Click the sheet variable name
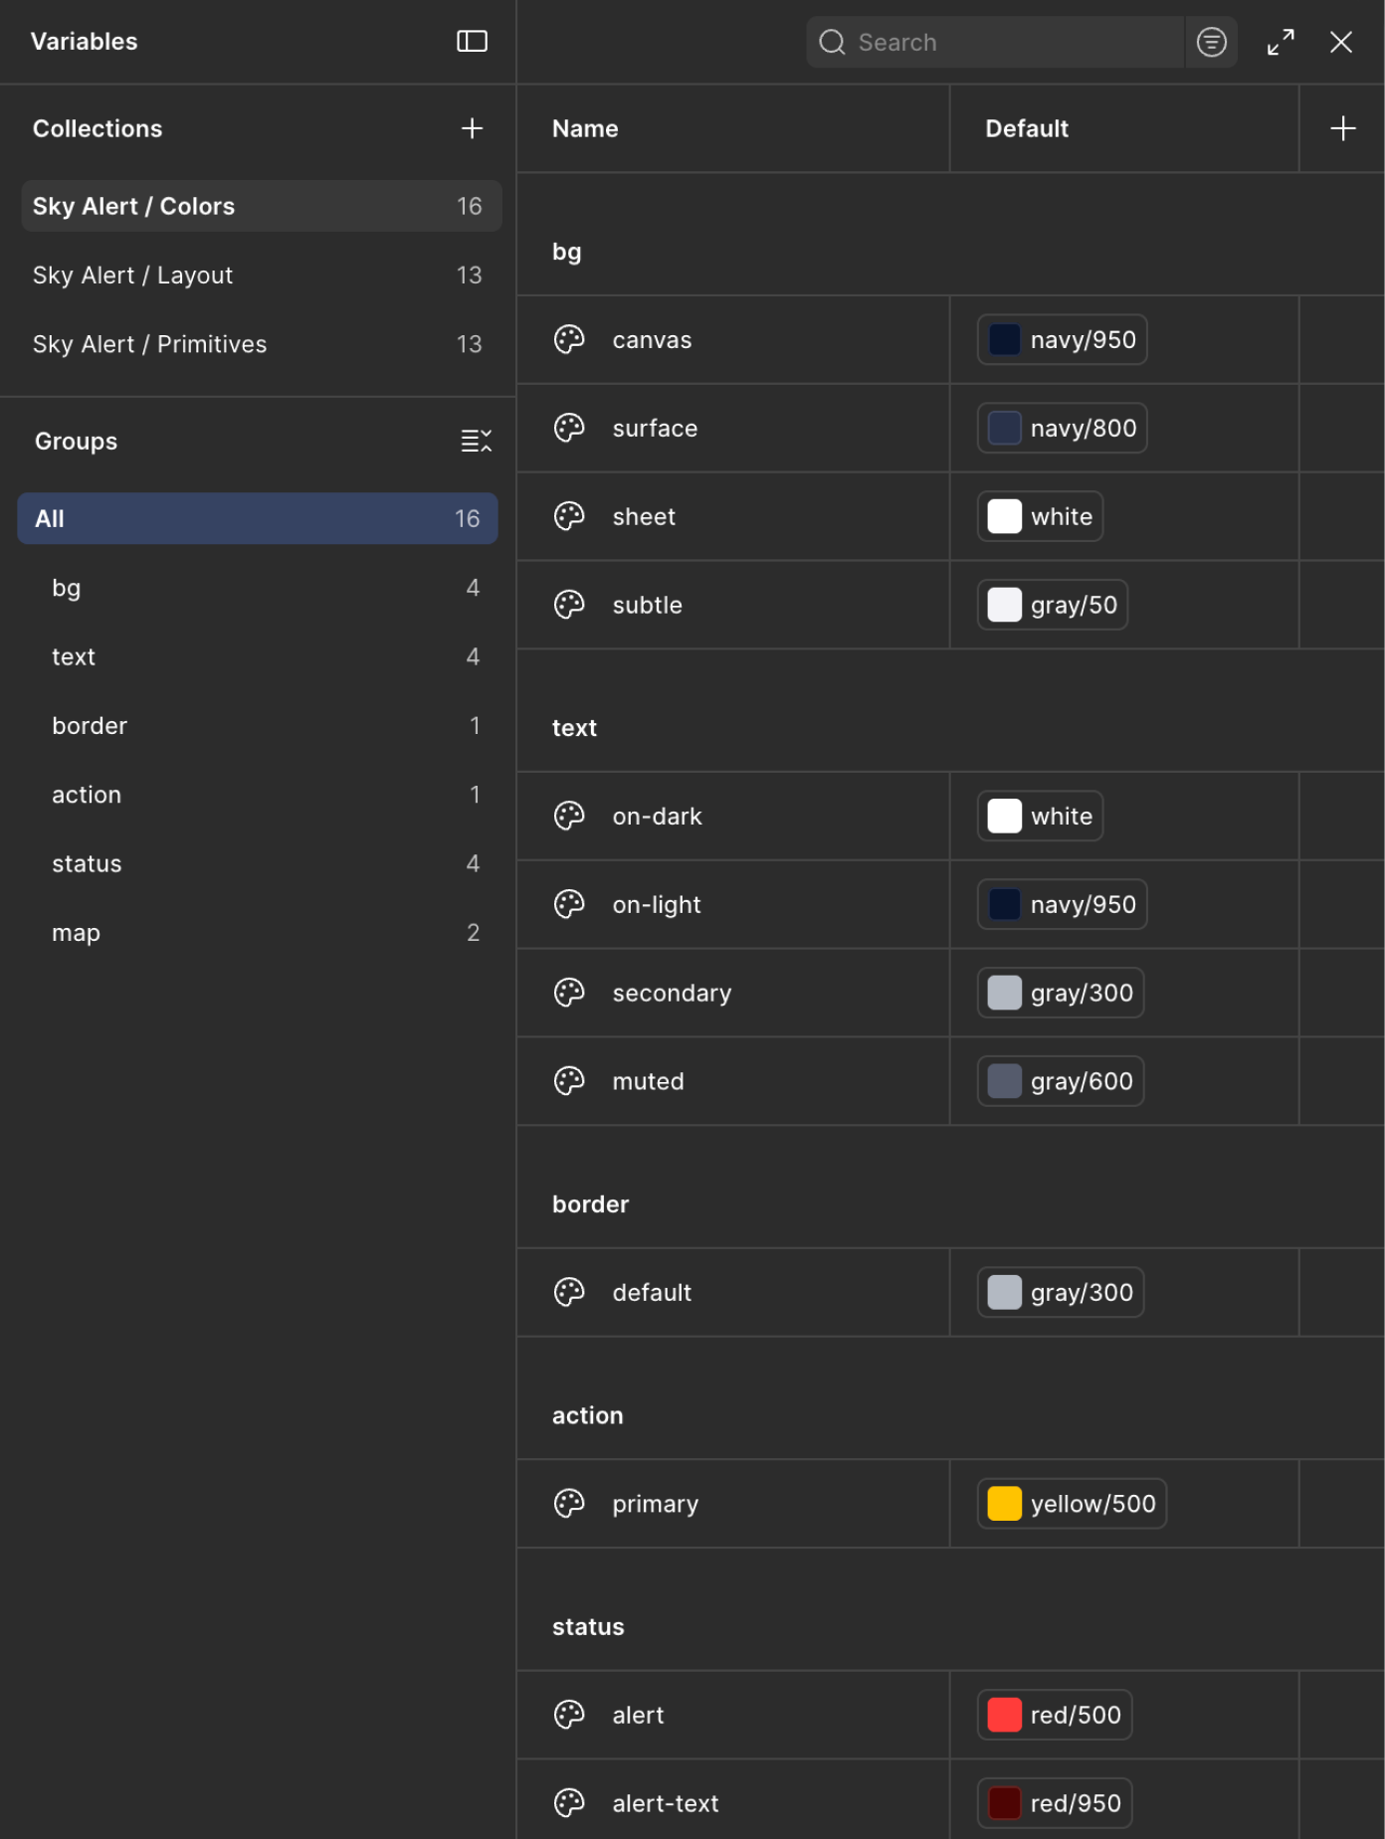 pos(644,516)
